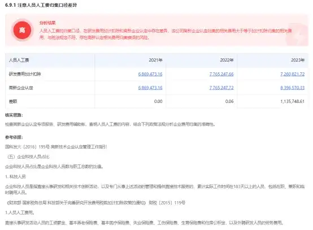
Task: Click the 人员人工费 table header cell
Action: (19, 60)
